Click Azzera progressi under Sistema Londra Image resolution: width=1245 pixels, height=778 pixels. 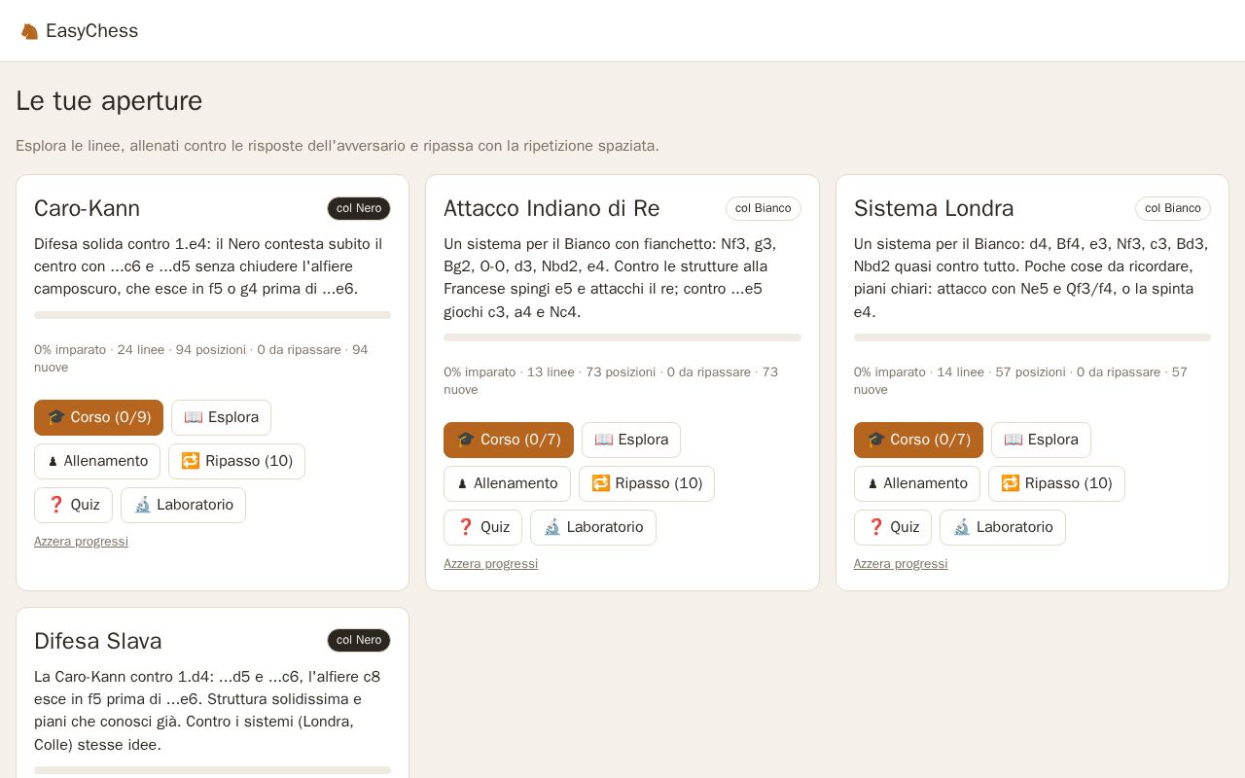pyautogui.click(x=901, y=564)
